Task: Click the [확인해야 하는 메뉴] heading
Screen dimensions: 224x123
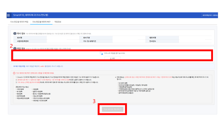Action: pyautogui.click(x=22, y=87)
